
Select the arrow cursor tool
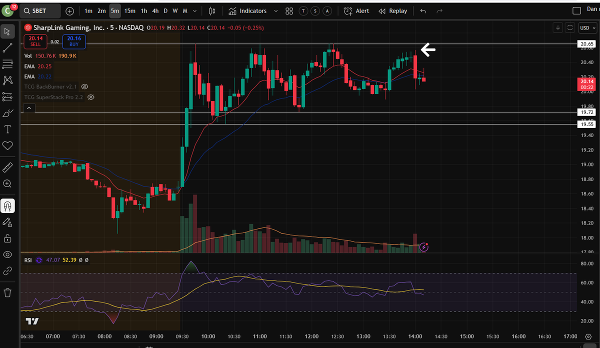[x=7, y=32]
